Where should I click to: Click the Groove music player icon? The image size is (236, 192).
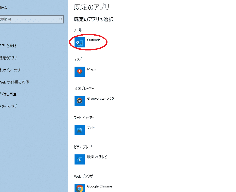pyautogui.click(x=80, y=101)
